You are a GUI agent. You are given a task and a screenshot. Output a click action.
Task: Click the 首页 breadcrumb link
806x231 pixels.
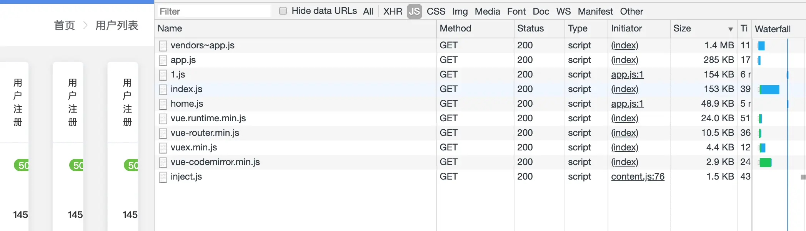coord(65,25)
